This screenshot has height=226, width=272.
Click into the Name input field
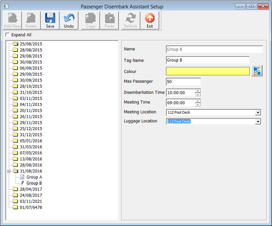click(214, 49)
